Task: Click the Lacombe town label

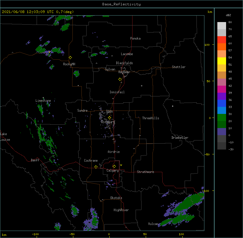Action: coord(127,54)
